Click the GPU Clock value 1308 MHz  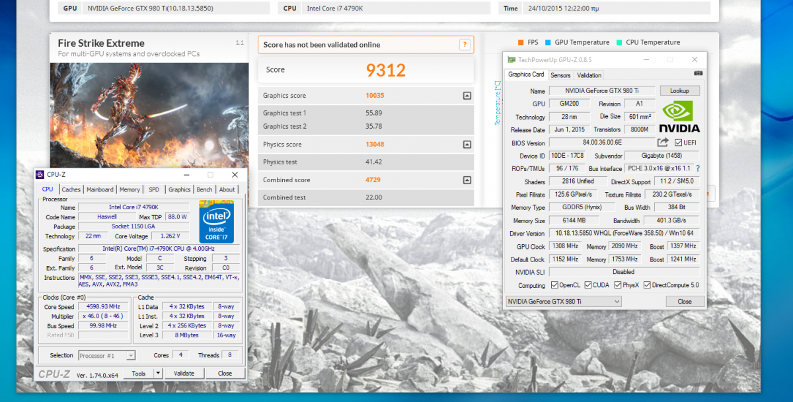point(566,246)
